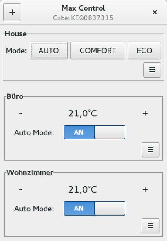167x241 pixels.
Task: Open the House section hamburger menu
Action: pyautogui.click(x=152, y=70)
